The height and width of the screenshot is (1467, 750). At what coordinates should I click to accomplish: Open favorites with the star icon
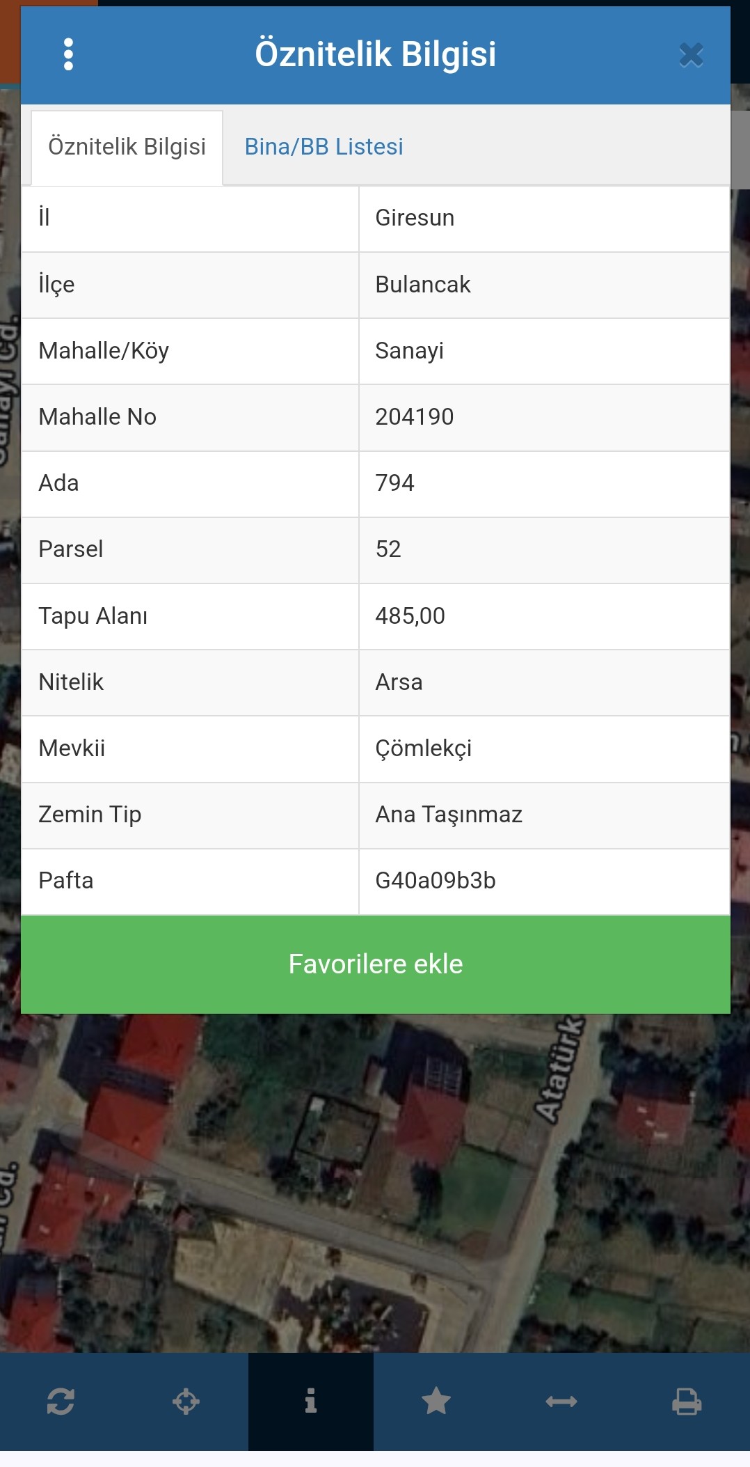pos(436,1401)
